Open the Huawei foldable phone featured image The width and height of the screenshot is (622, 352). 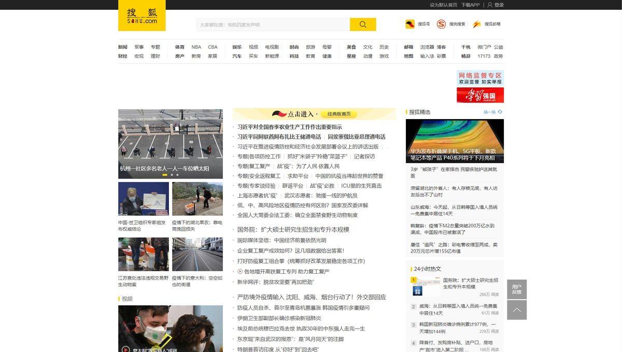pyautogui.click(x=455, y=141)
